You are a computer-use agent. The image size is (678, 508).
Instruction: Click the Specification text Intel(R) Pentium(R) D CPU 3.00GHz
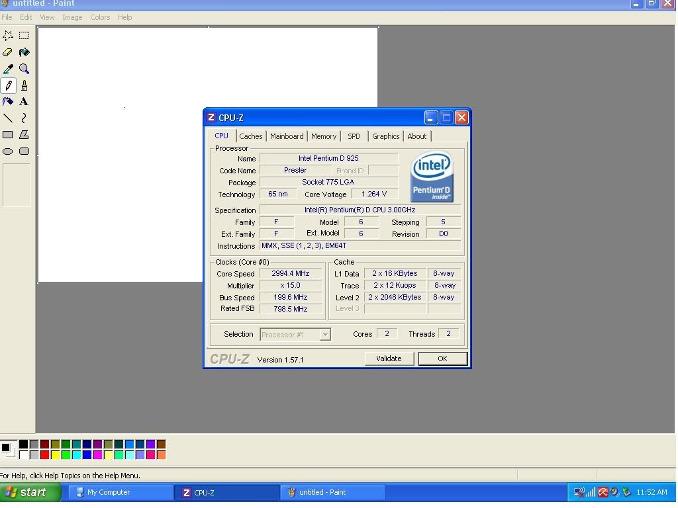[x=360, y=210]
